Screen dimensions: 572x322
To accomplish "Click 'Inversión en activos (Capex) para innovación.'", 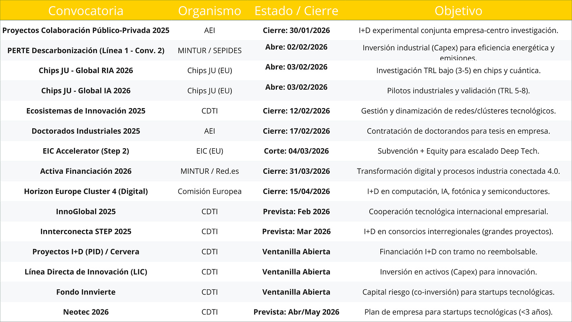I will click(x=458, y=272).
